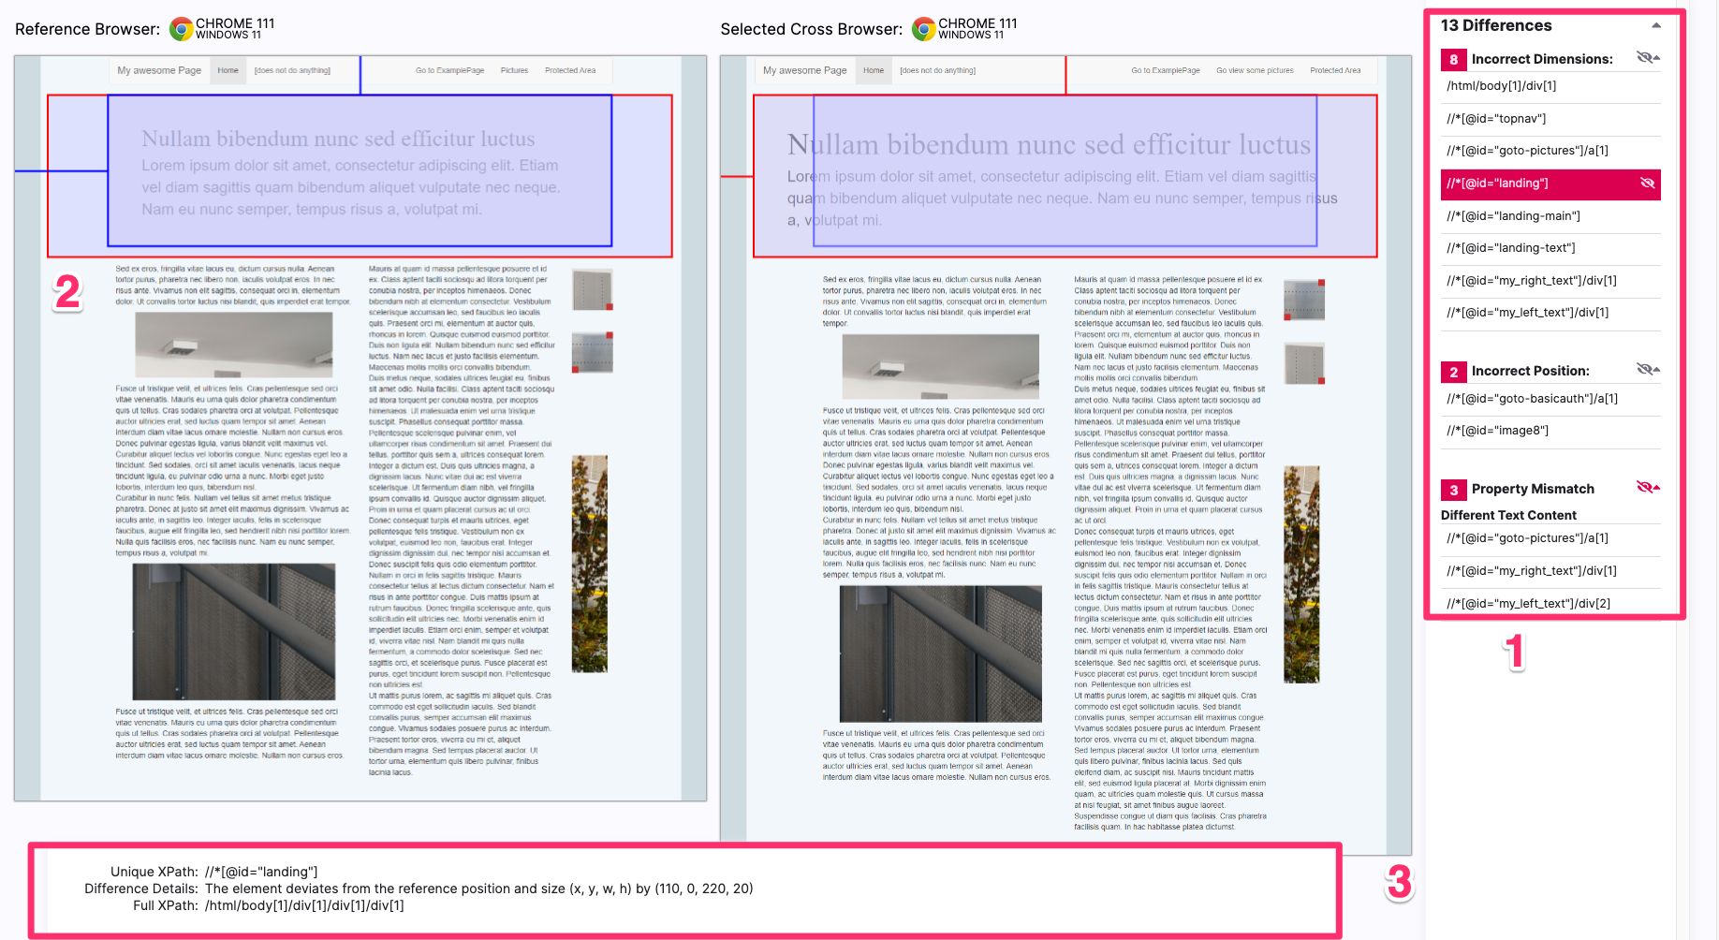The width and height of the screenshot is (1719, 940).
Task: Click the count badge 2 for Incorrect Position
Action: tap(1454, 372)
